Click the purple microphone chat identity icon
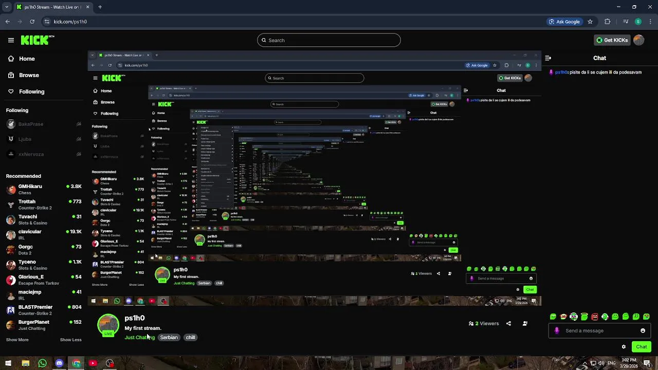The width and height of the screenshot is (658, 370). pyautogui.click(x=557, y=330)
